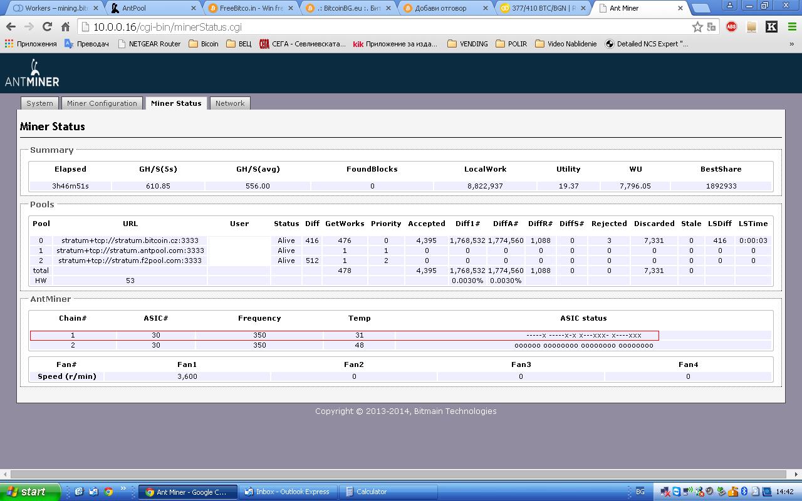The width and height of the screenshot is (802, 501).
Task: Click the translate page icon in address bar
Action: point(712,27)
